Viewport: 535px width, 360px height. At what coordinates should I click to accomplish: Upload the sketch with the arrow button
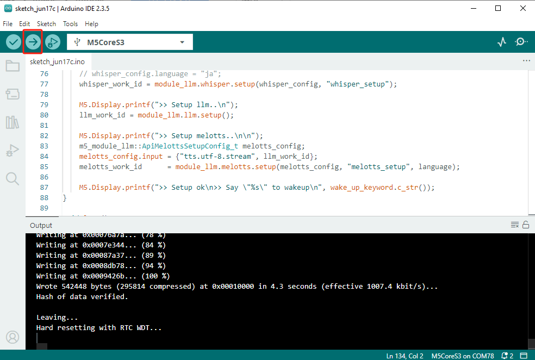tap(33, 42)
